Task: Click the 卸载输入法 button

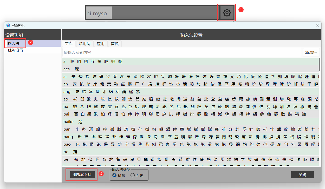Action: click(82, 175)
